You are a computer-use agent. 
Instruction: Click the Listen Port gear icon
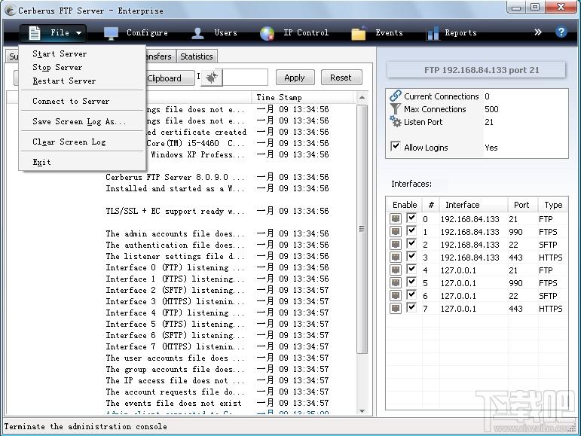(396, 121)
